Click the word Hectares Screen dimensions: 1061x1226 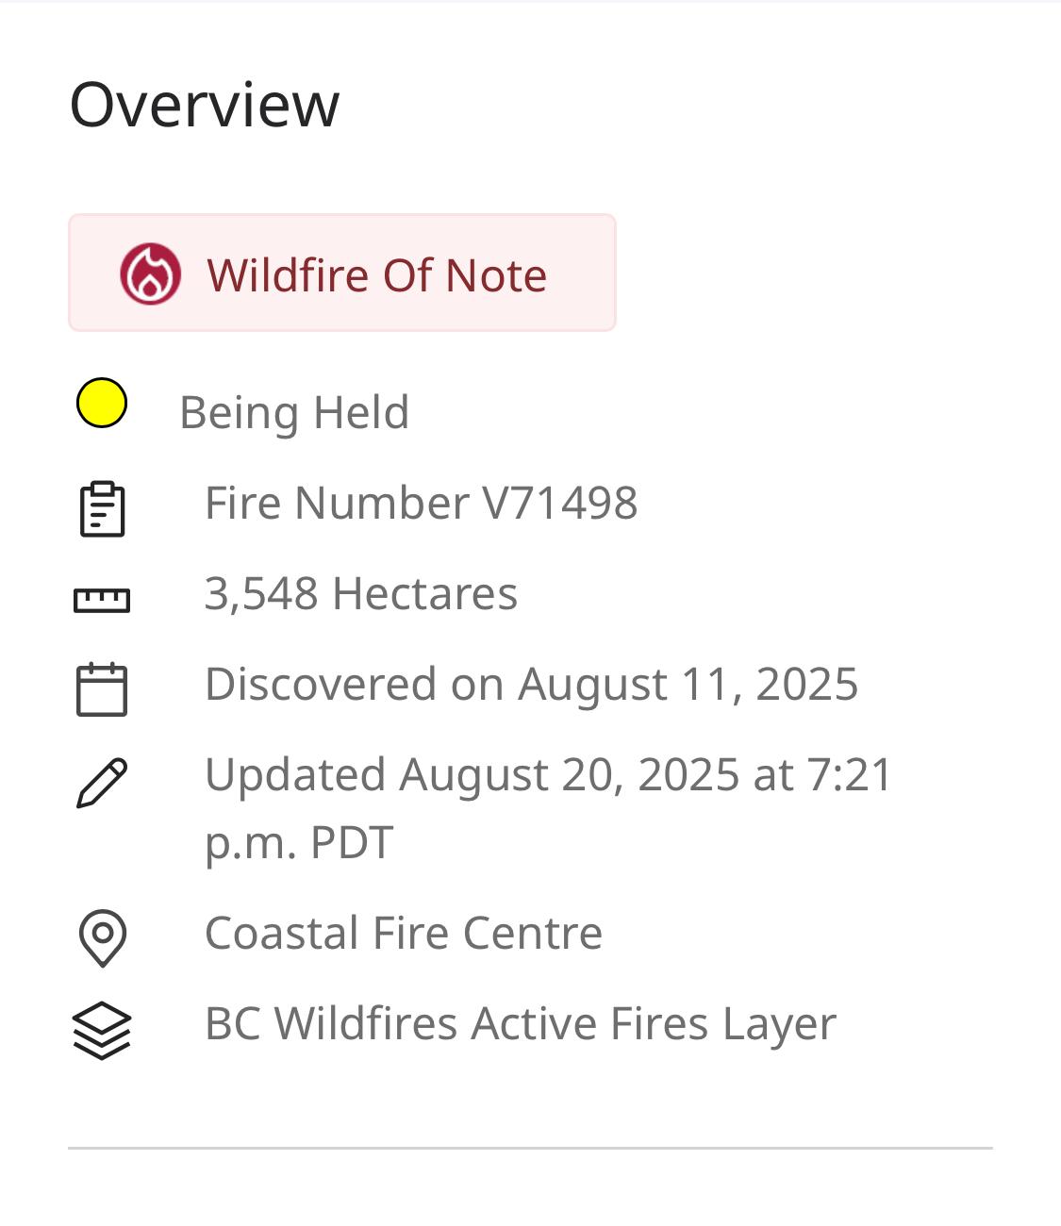tap(424, 594)
